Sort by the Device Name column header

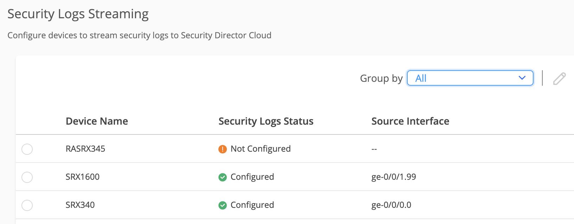click(97, 121)
